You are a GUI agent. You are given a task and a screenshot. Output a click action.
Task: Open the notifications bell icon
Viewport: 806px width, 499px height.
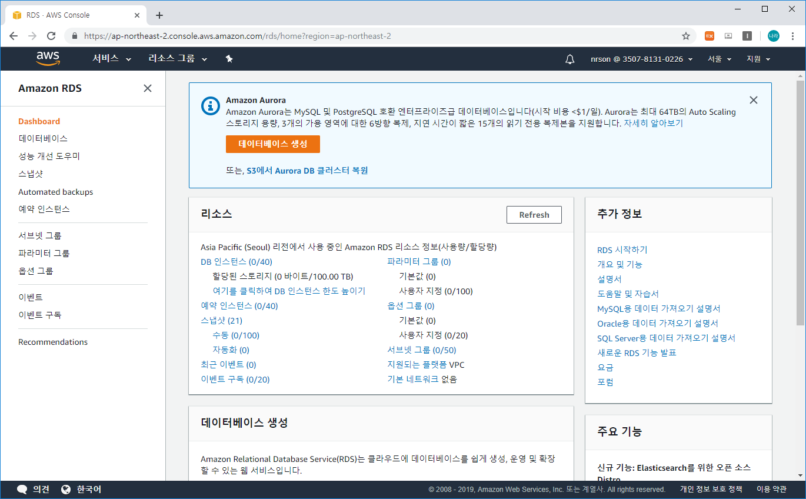coord(569,59)
